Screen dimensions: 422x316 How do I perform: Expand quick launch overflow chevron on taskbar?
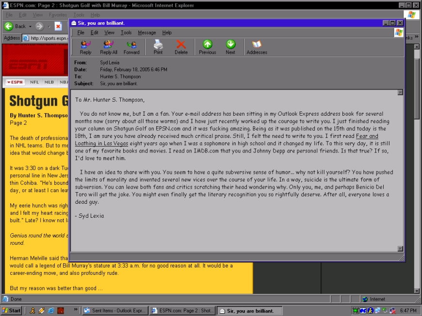pyautogui.click(x=76, y=309)
